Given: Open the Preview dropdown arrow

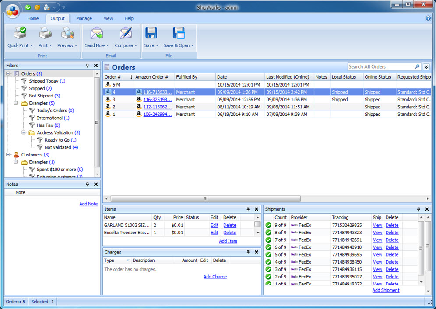Looking at the screenshot, I should click(x=76, y=45).
